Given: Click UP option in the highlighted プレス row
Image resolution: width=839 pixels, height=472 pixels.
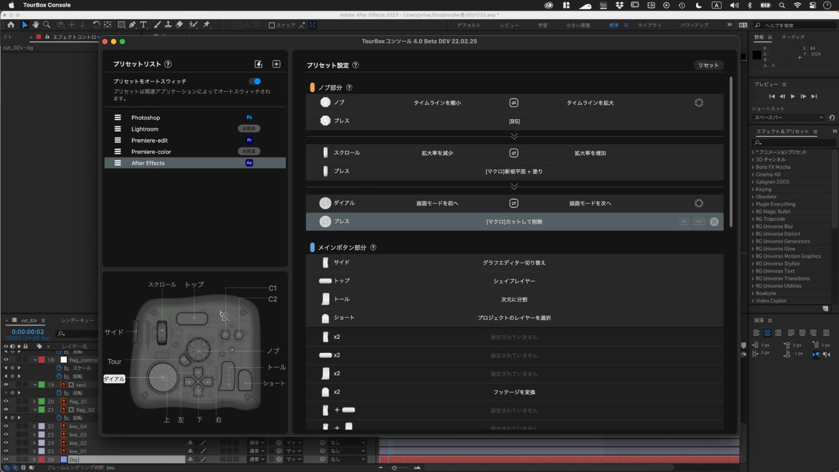Looking at the screenshot, I should coord(684,221).
